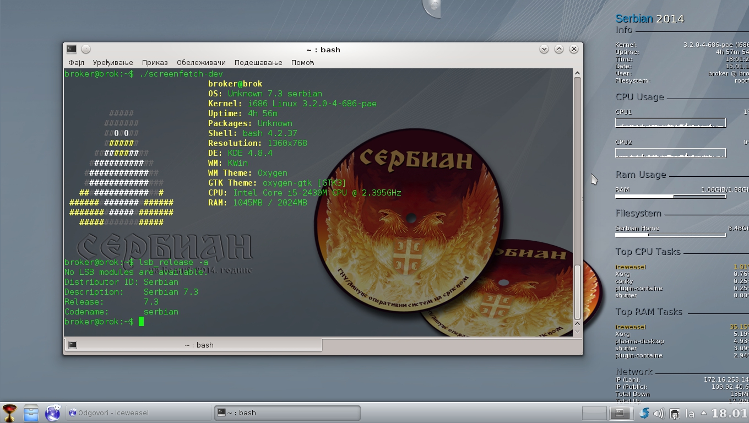Click the 'Total Down' network entry

pos(632,394)
